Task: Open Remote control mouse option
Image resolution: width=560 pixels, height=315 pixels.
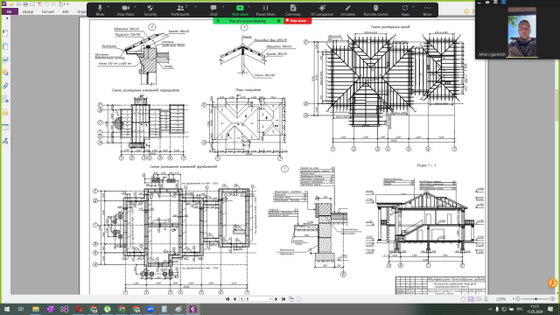Action: click(x=375, y=10)
